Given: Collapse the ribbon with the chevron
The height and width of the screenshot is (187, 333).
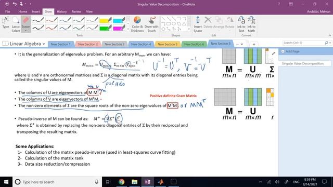Looking at the screenshot, I should click(x=329, y=35).
